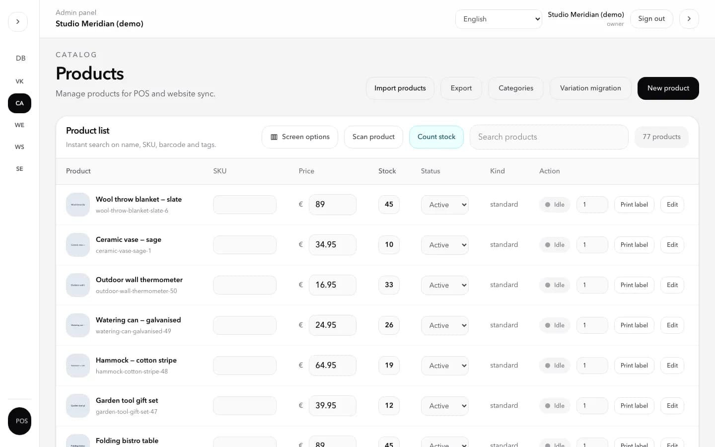
Task: Click the Ceramic vase product thumbnail
Action: [78, 245]
